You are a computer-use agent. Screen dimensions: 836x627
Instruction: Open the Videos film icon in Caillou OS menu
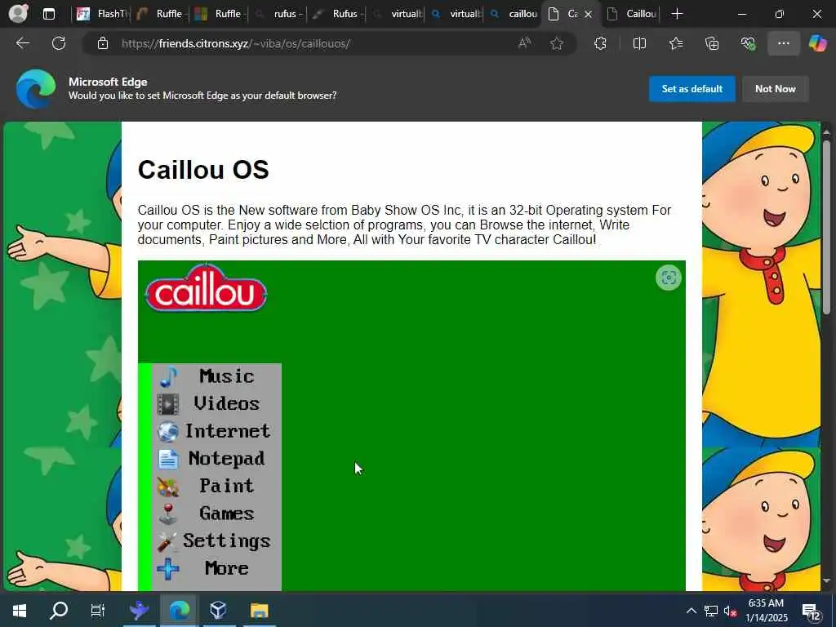pos(168,404)
